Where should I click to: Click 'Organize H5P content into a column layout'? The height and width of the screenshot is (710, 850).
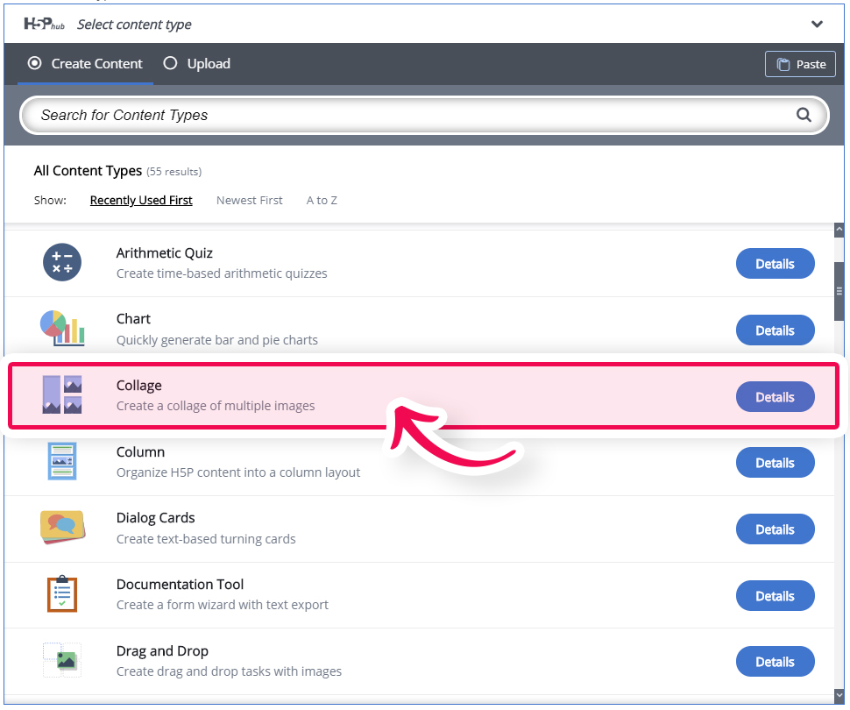click(238, 472)
